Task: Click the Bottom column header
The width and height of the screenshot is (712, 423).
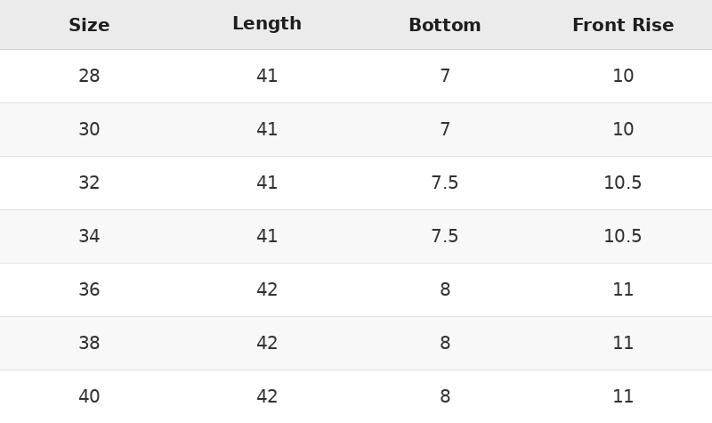Action: click(x=445, y=25)
